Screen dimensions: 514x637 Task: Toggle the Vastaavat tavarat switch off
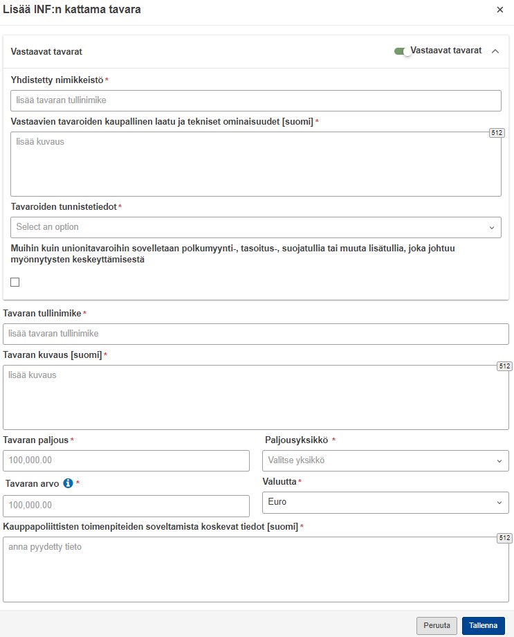pos(403,51)
